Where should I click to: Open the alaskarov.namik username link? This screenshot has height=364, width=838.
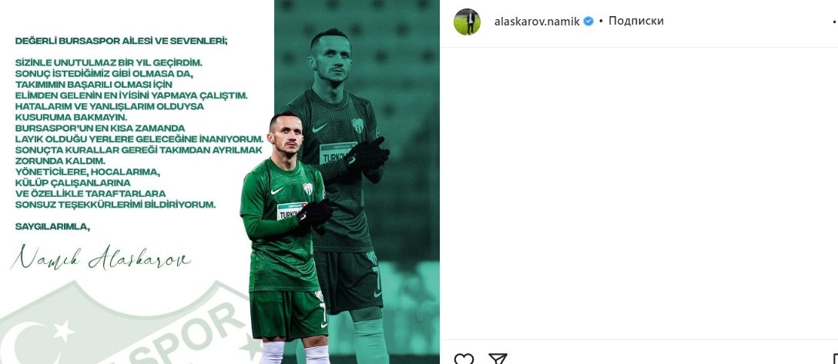point(537,22)
